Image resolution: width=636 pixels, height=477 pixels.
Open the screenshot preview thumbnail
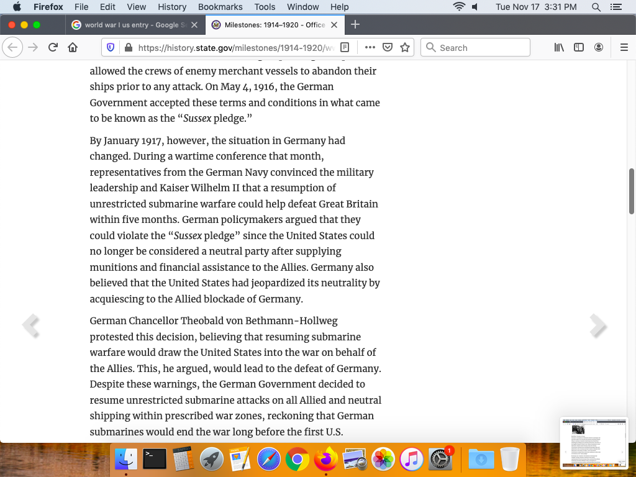click(x=594, y=442)
